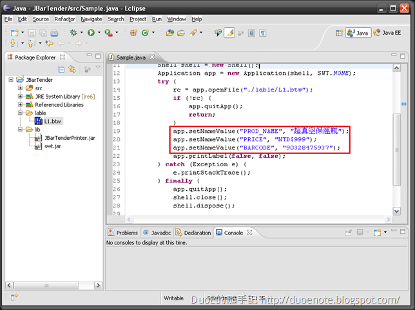
Task: Open the Open Perspective toolbar icon
Action: (x=338, y=32)
